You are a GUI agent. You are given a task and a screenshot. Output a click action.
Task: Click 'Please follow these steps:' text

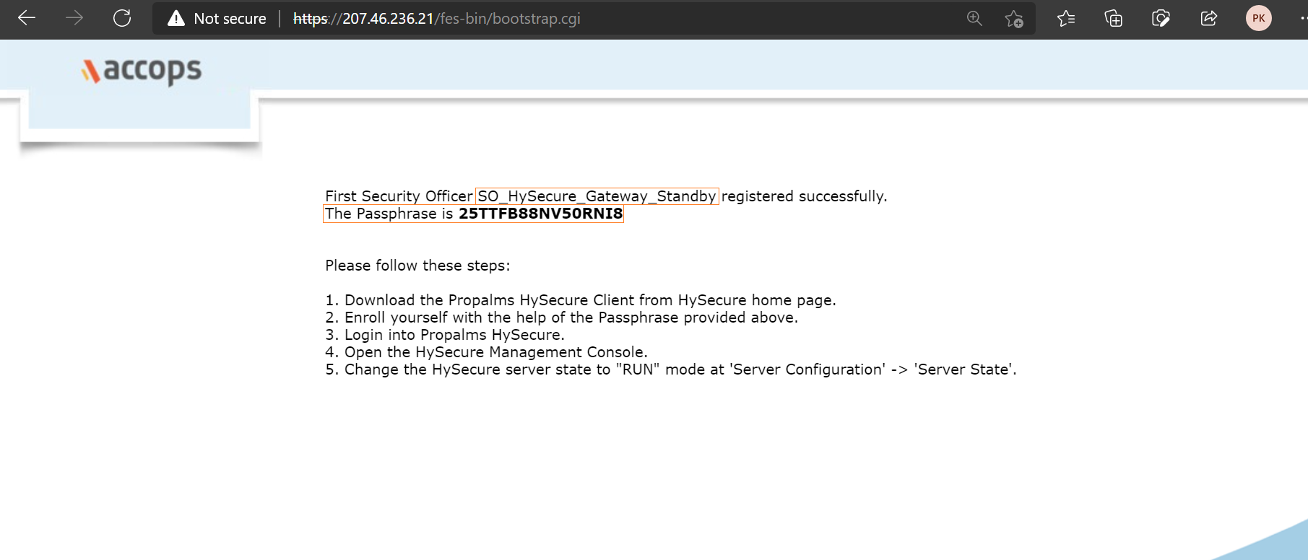click(x=417, y=266)
